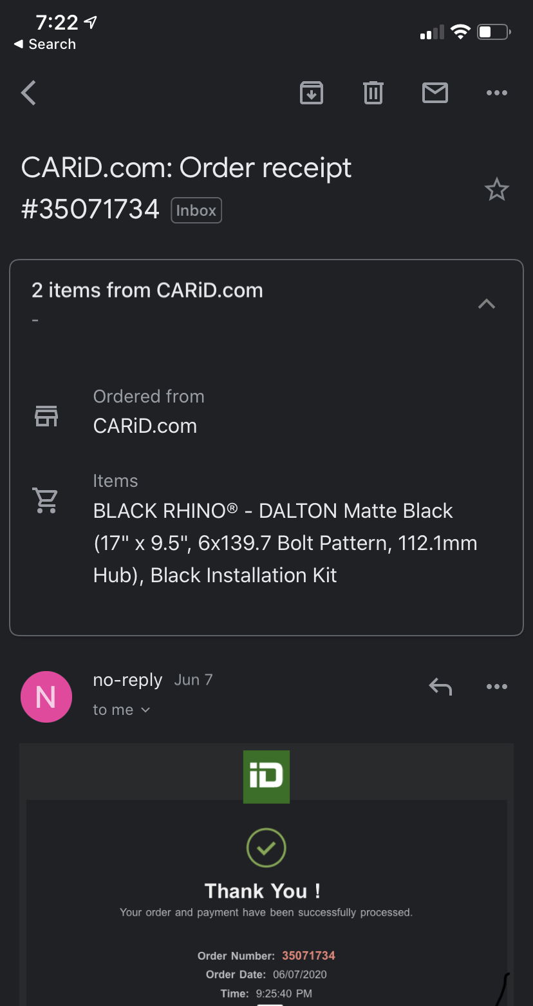Screen dimensions: 533x1006
Task: Tap the green checkmark success badge
Action: pos(266,848)
